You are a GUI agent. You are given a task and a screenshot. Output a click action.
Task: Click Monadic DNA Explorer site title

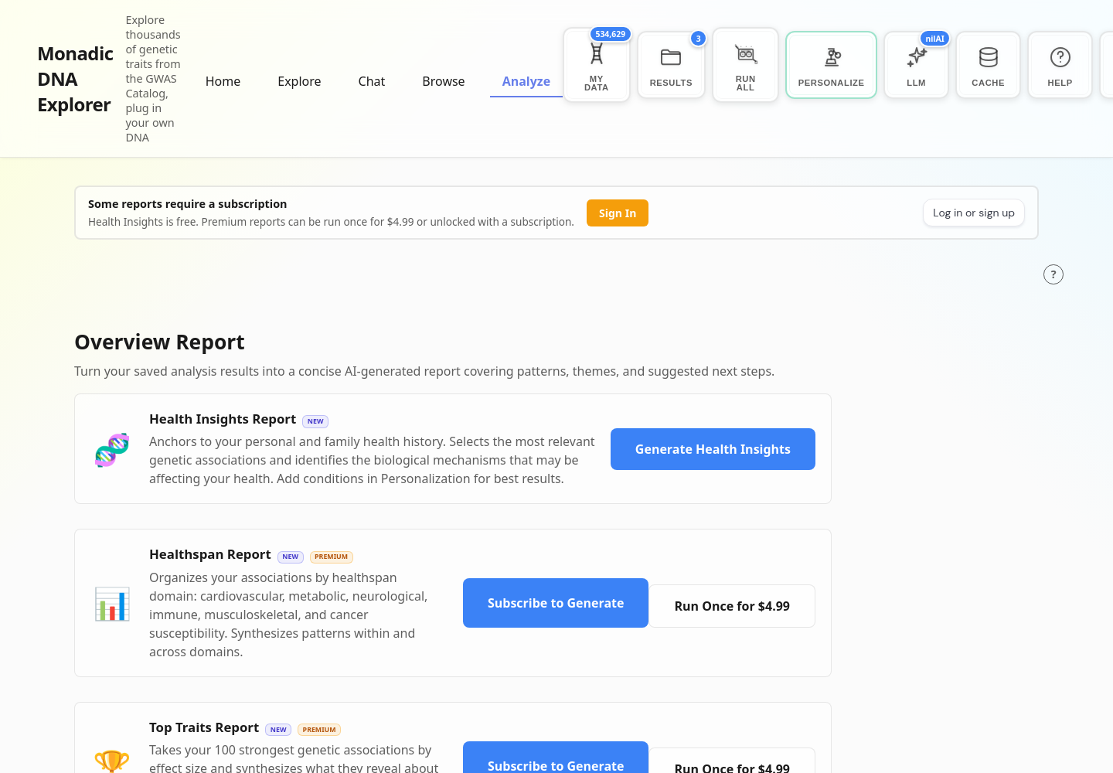coord(75,80)
